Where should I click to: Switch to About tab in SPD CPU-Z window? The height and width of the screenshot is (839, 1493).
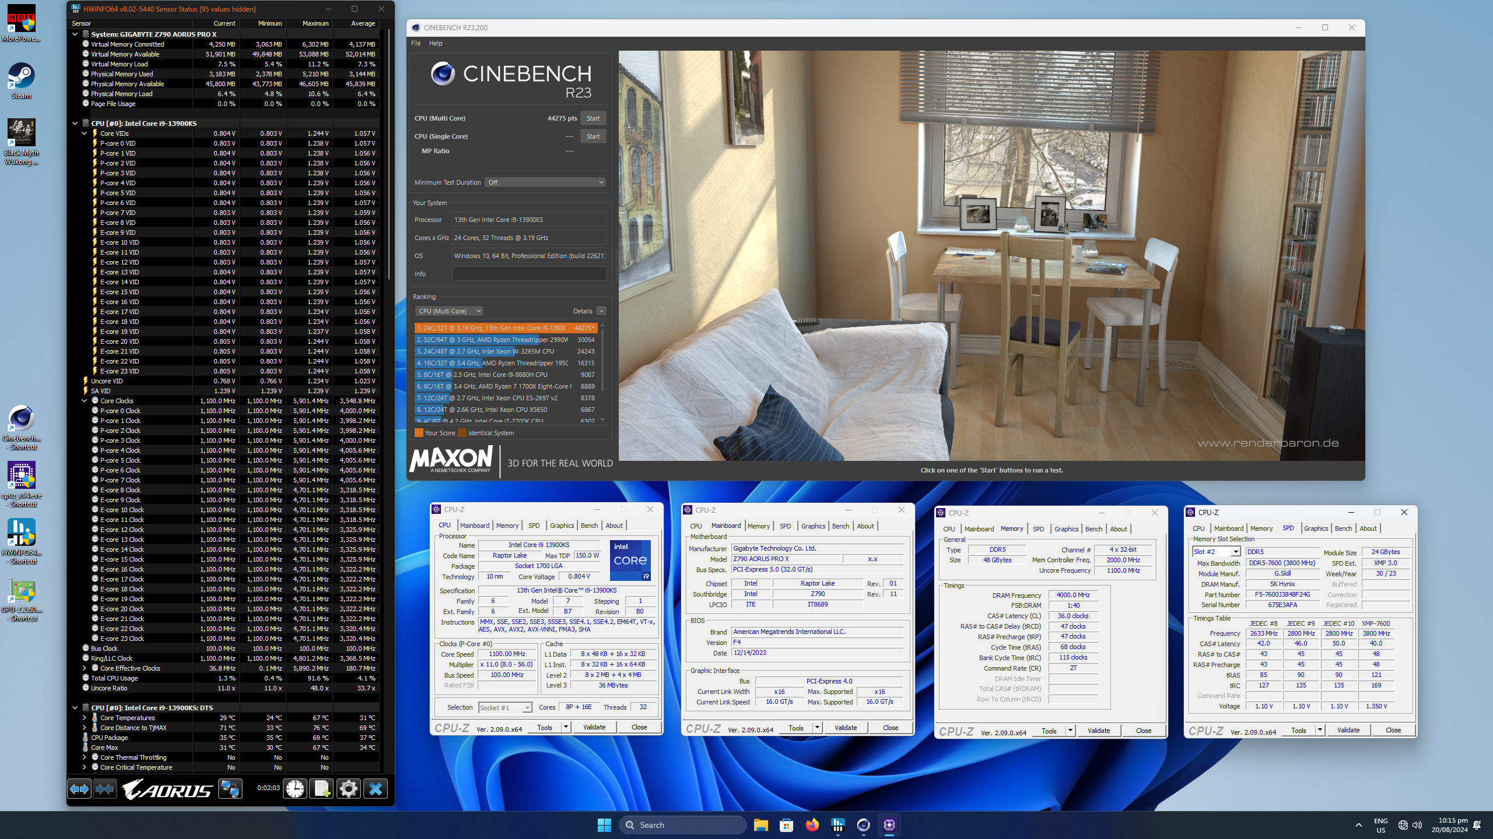pos(1368,528)
